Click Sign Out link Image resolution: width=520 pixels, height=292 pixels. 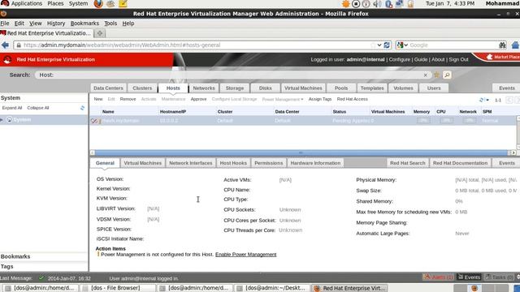[x=458, y=59]
